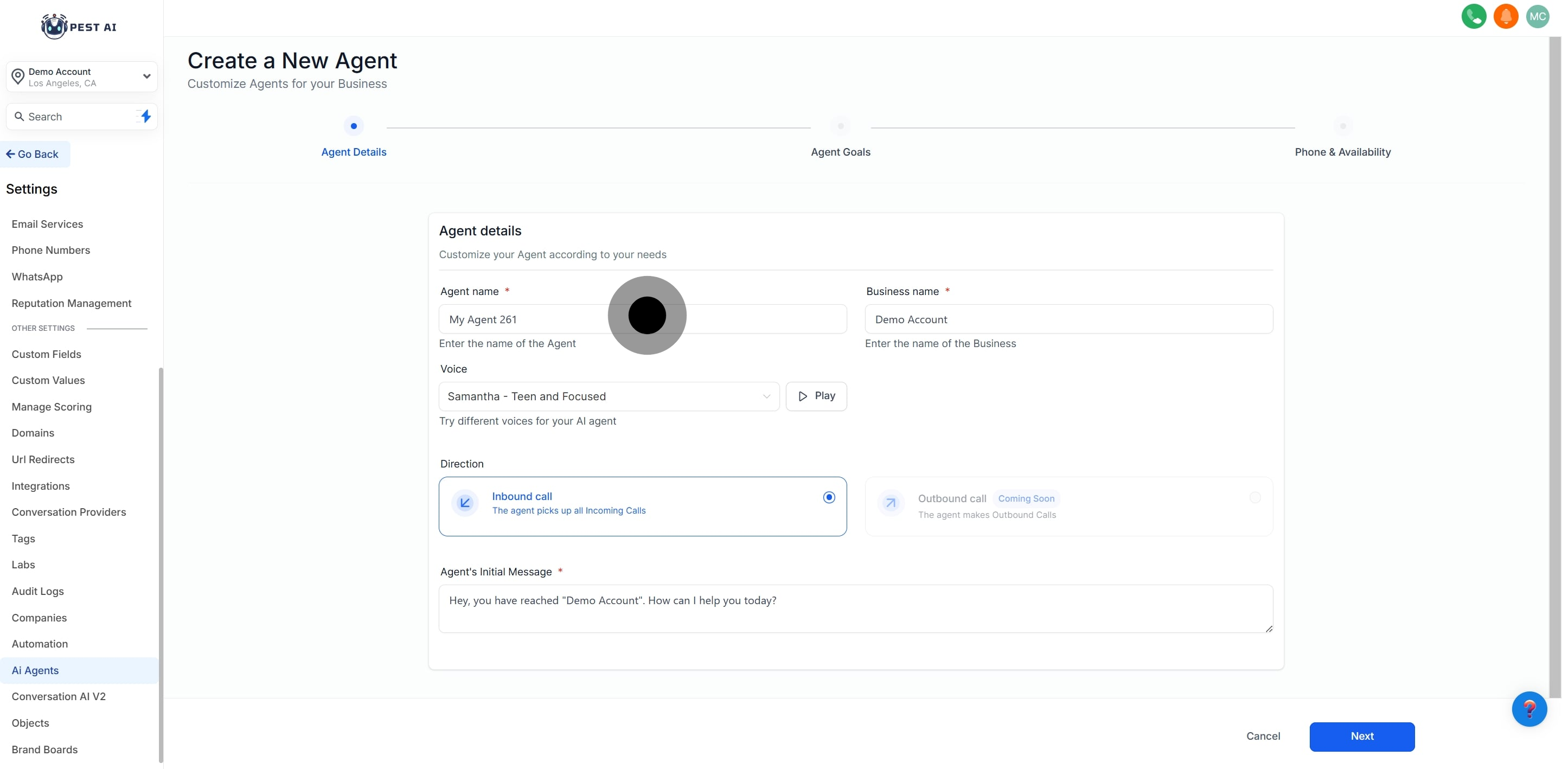Play the selected voice sample
Screen dimensions: 1562x769
tap(816, 396)
